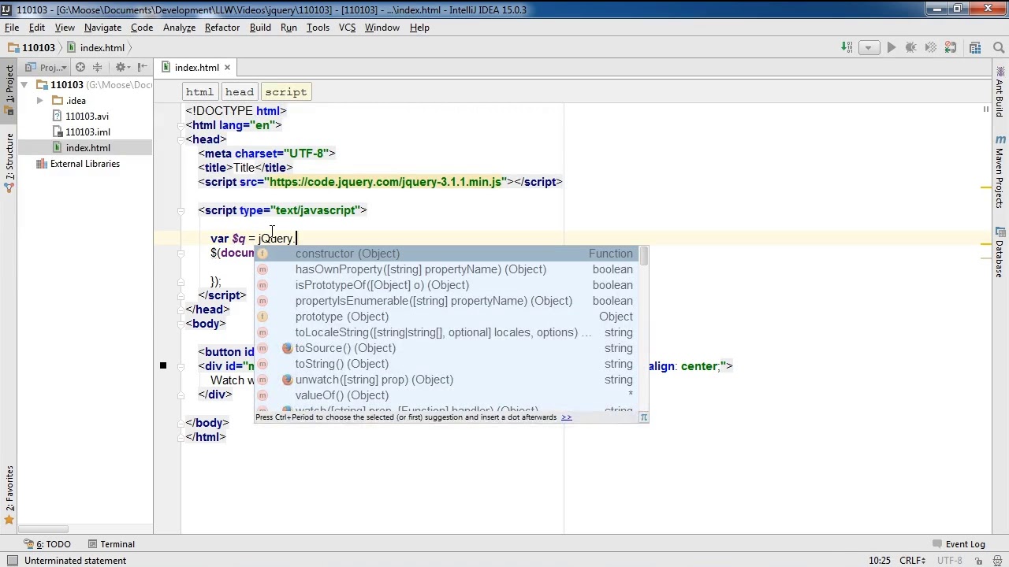Open the Project Structure icon
This screenshot has width=1009, height=567.
click(x=976, y=47)
